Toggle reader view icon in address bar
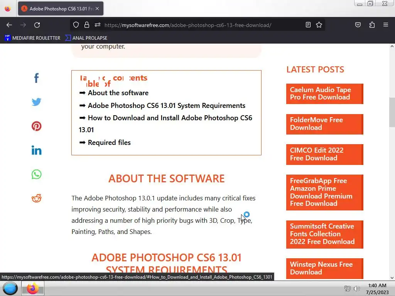Viewport: 395px width, 296px height. tap(308, 25)
